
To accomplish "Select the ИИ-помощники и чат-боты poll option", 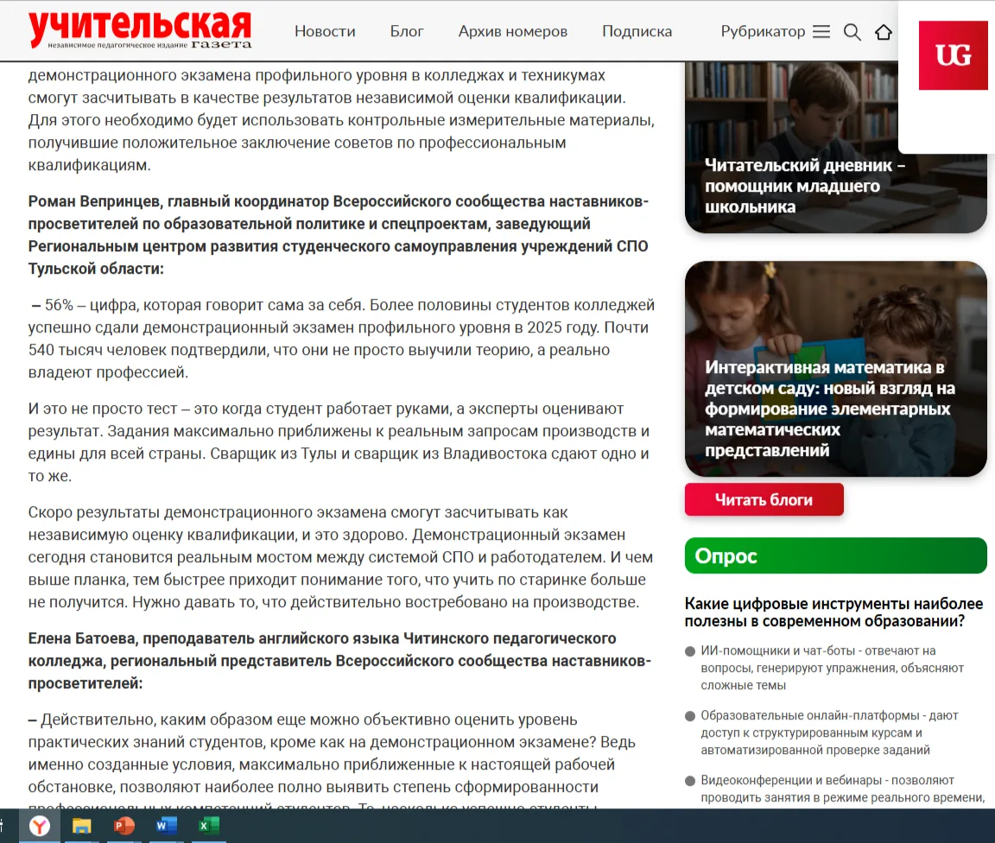I will click(690, 651).
